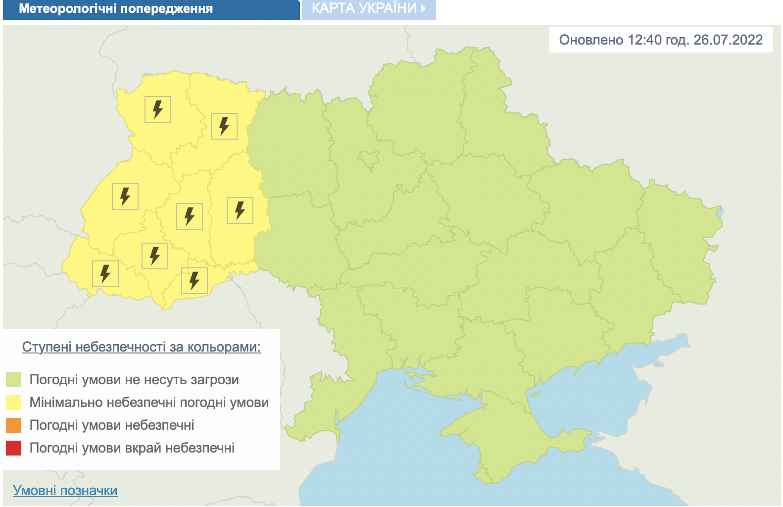
Task: Click the Оновлено 12:40 update timestamp box
Action: pos(661,40)
